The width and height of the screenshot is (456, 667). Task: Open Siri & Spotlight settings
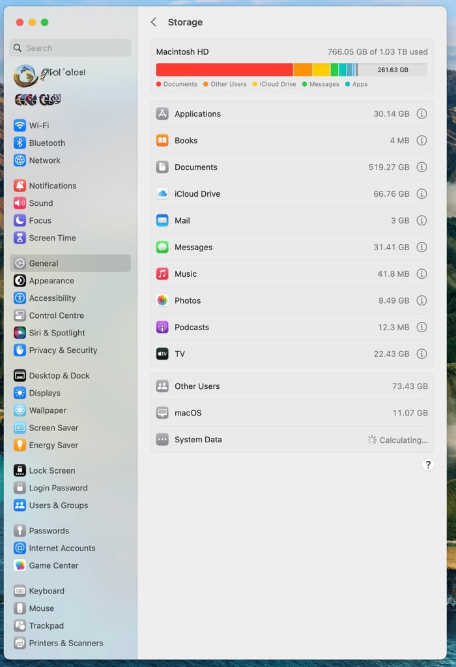(x=70, y=333)
